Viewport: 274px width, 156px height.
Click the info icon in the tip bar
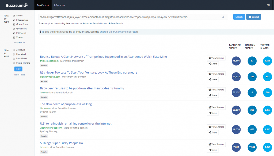(40, 32)
